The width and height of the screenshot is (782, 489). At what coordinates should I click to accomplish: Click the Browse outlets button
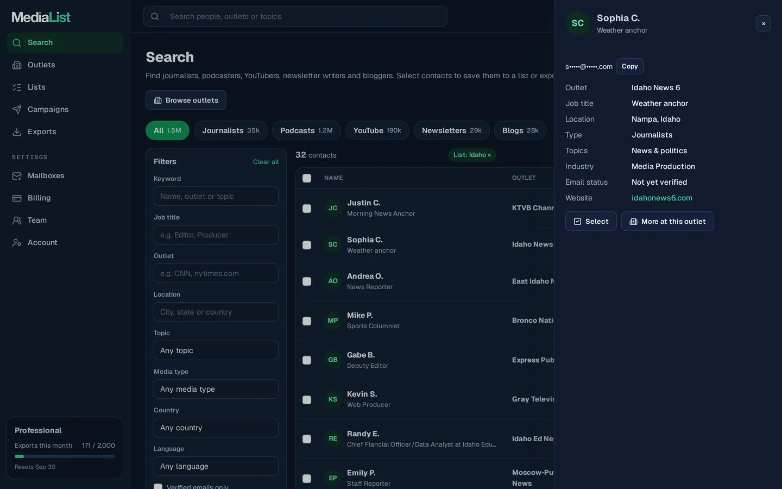[x=186, y=100]
